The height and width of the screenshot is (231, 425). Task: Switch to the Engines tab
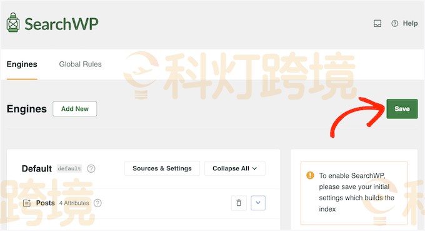22,64
